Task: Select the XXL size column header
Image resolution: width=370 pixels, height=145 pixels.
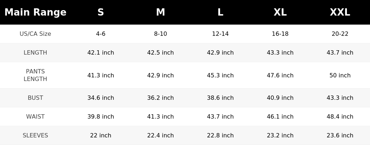Action: 340,12
